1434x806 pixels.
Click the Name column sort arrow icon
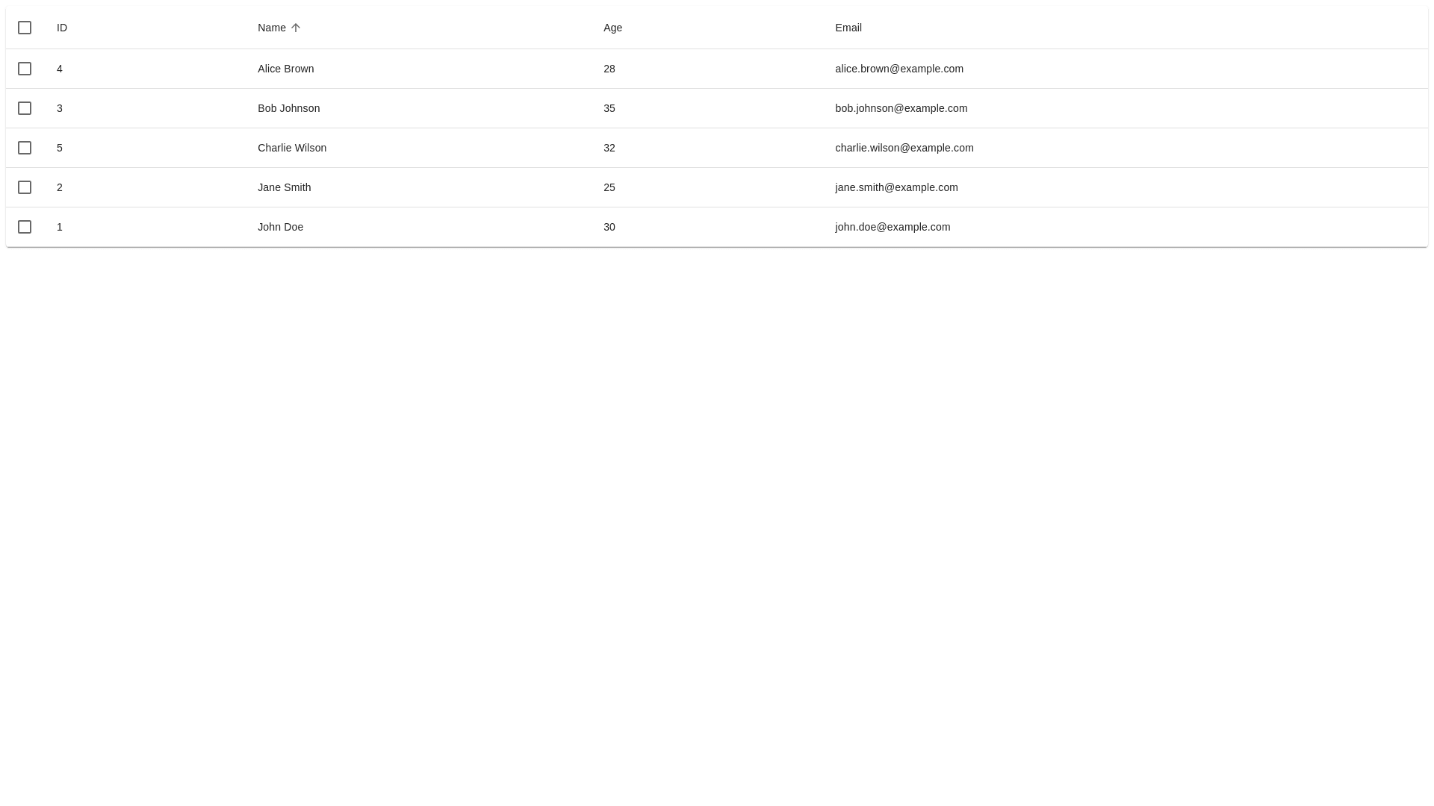pyautogui.click(x=296, y=28)
